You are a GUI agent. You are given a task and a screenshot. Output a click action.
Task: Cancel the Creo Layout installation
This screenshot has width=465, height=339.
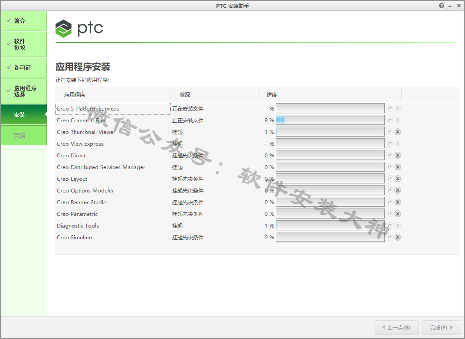click(x=398, y=179)
